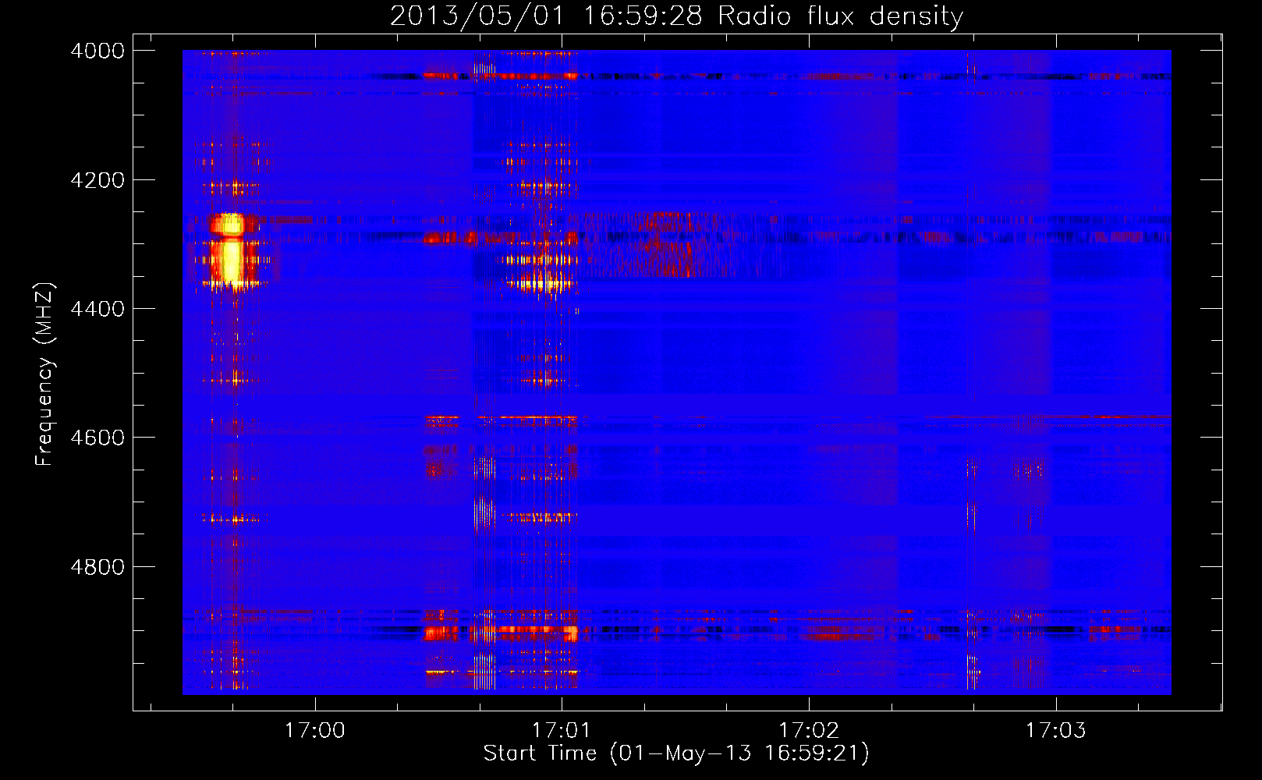This screenshot has height=780, width=1262.
Task: Click the 17:00 time axis label
Action: click(314, 731)
